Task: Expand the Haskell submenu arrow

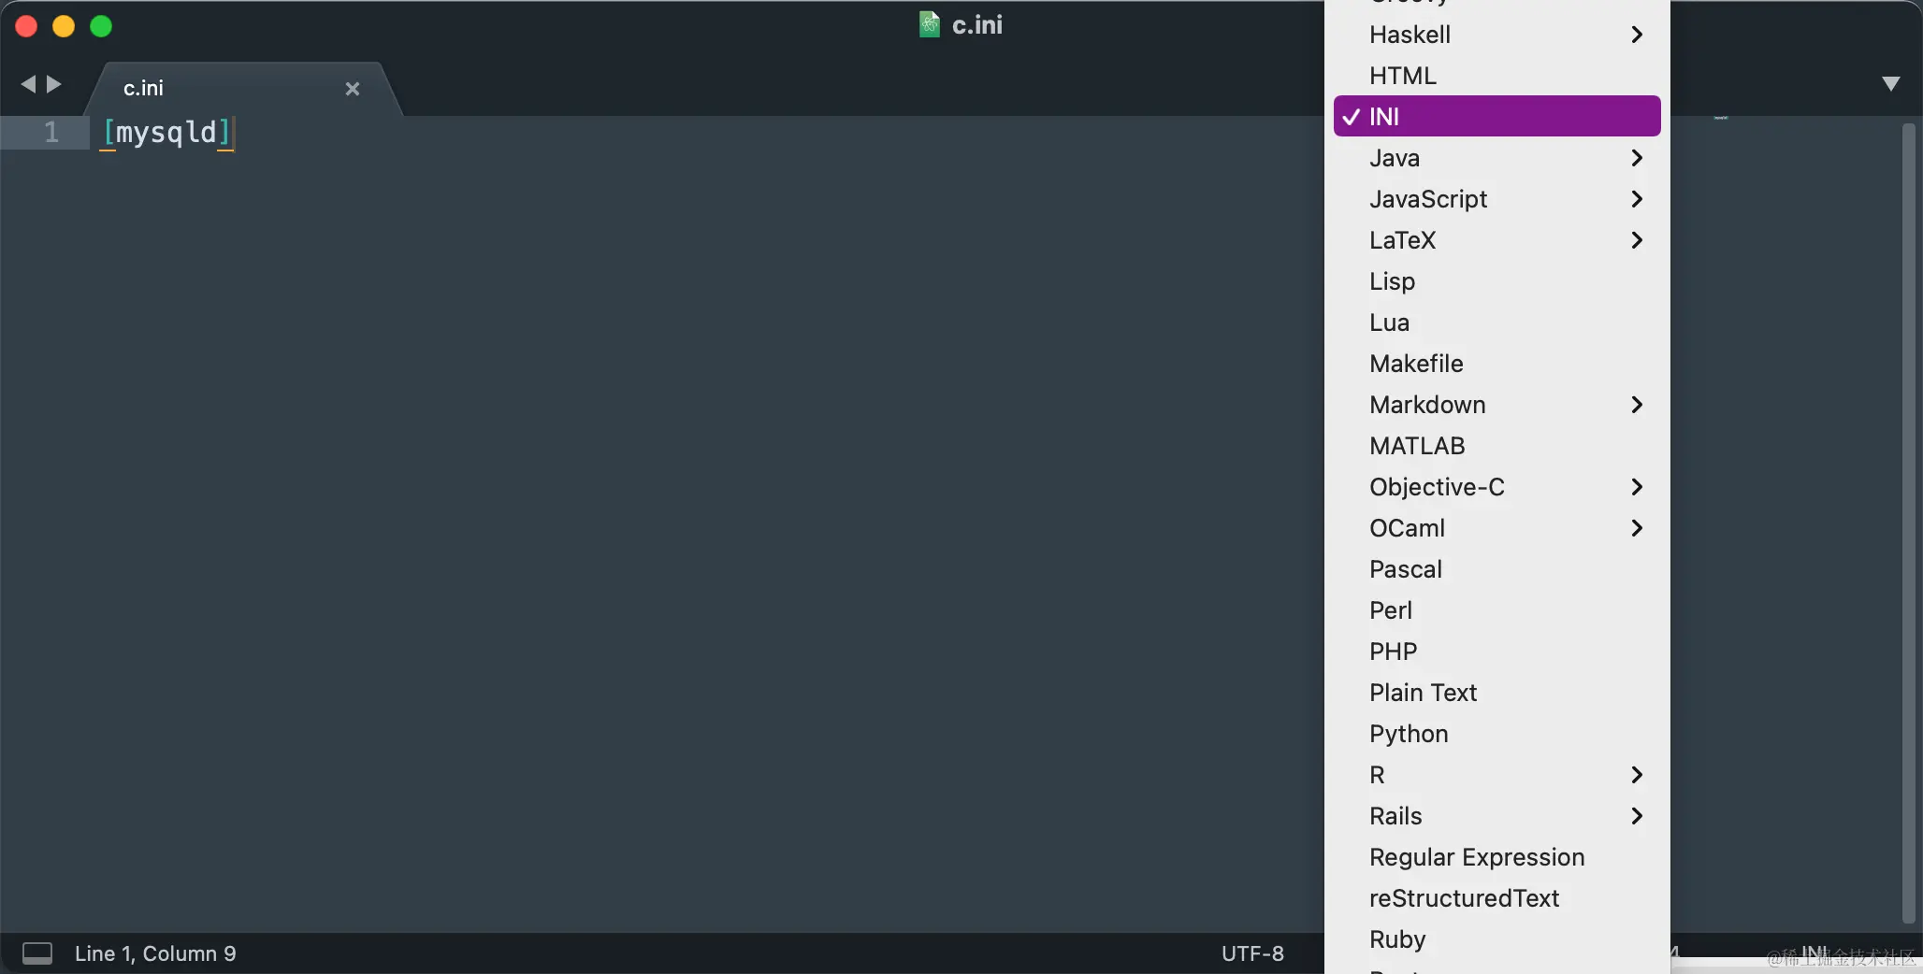Action: [x=1637, y=35]
